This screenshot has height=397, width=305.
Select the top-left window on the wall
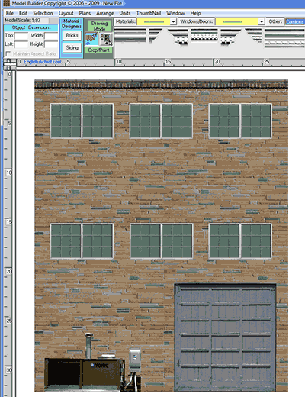pyautogui.click(x=82, y=121)
